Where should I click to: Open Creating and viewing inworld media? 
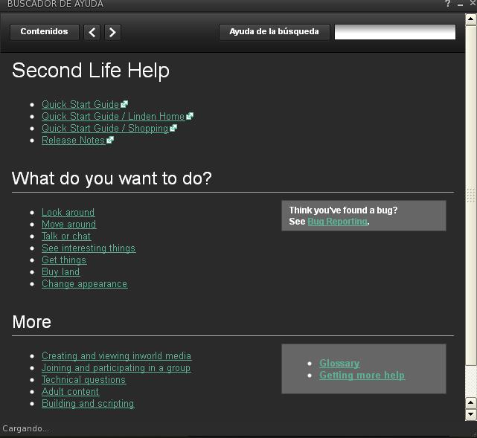pyautogui.click(x=117, y=355)
